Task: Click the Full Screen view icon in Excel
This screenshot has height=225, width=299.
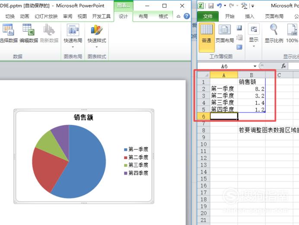Action: tap(239, 47)
